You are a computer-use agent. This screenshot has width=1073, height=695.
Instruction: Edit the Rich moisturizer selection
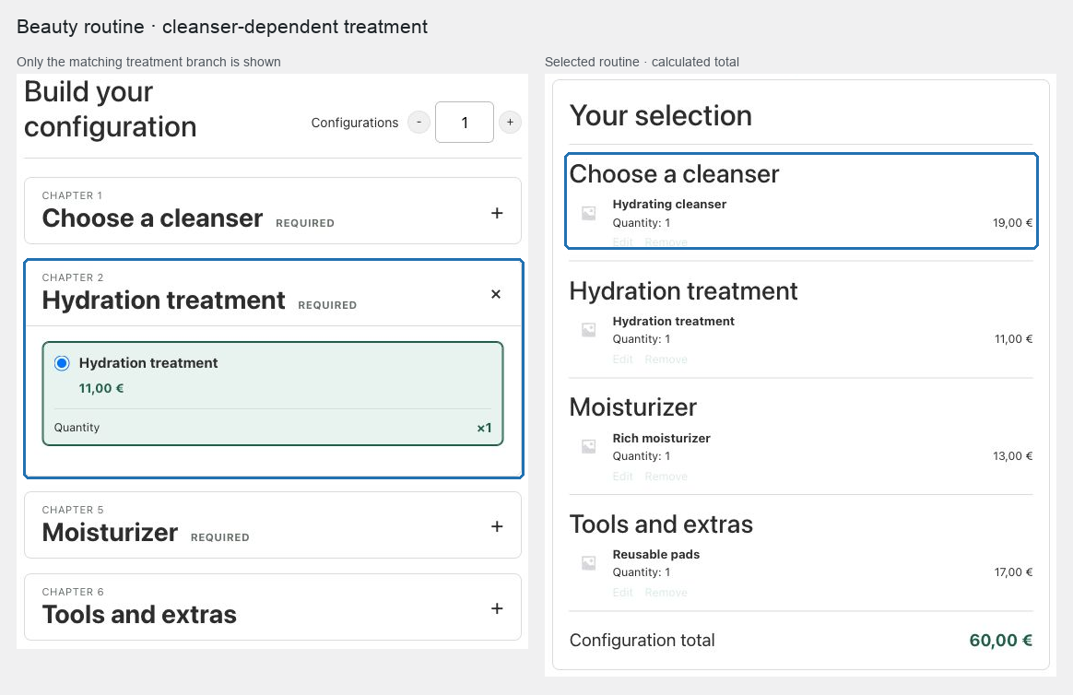(x=623, y=477)
